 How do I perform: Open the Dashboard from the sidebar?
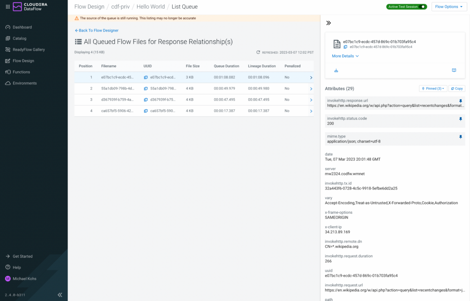click(x=22, y=27)
